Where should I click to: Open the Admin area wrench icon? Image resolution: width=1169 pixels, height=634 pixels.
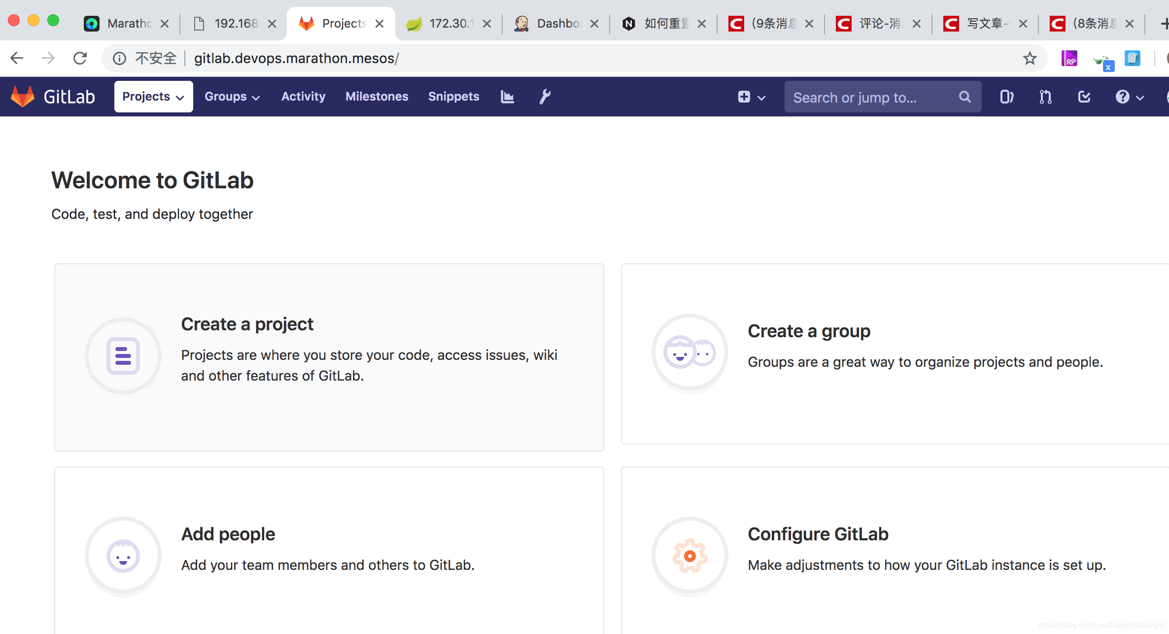[x=545, y=97]
